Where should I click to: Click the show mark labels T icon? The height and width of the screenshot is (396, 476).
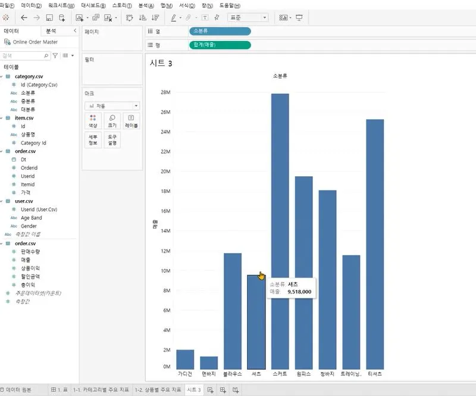click(x=205, y=18)
